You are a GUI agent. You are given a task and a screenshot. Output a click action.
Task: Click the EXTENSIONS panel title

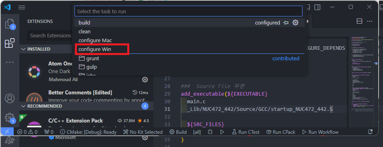coord(40,21)
